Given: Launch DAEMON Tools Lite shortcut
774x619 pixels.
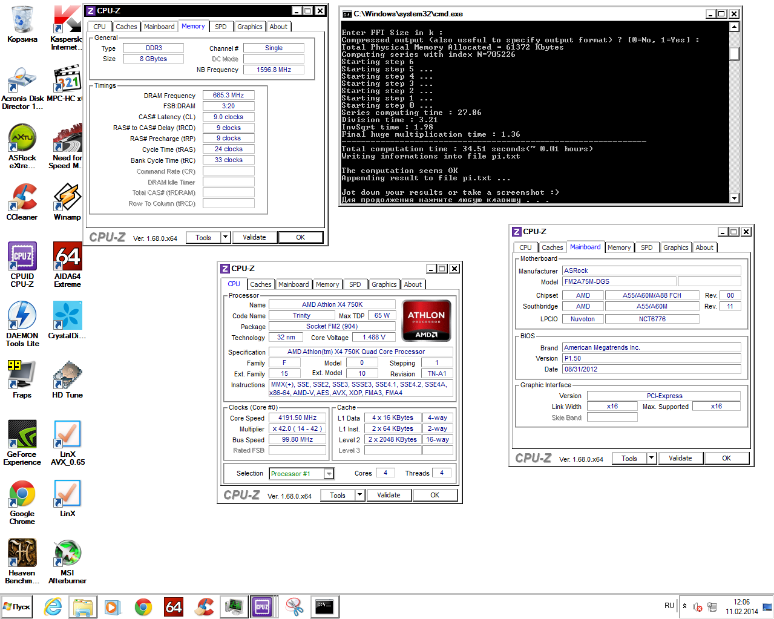Looking at the screenshot, I should point(22,324).
